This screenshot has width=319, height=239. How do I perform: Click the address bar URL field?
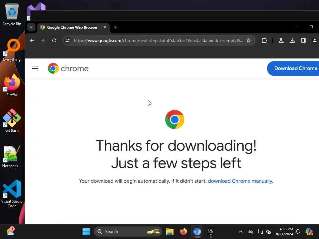pos(158,40)
